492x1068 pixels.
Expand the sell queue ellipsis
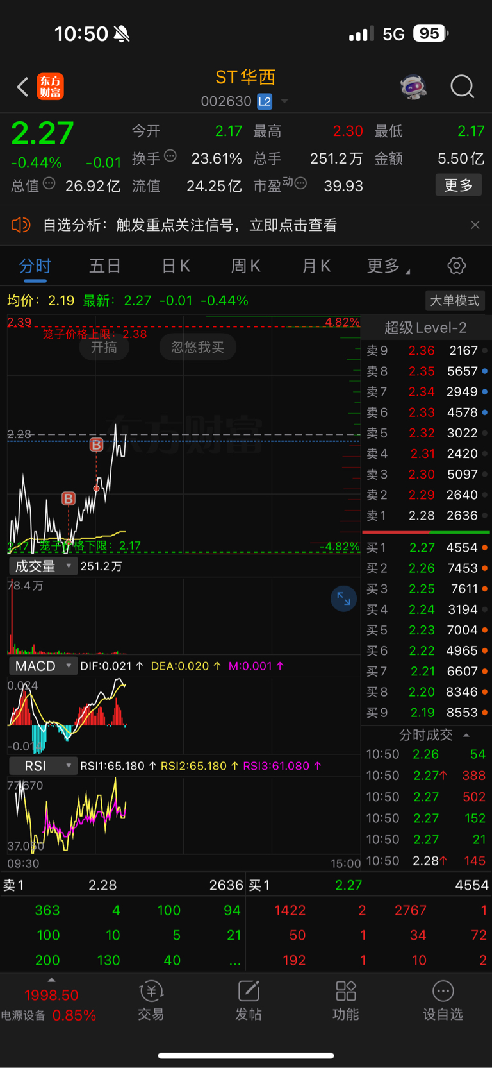234,961
